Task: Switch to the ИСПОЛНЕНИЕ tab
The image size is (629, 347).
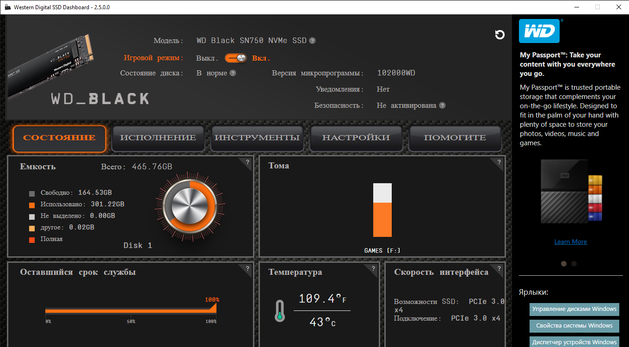Action: pyautogui.click(x=158, y=138)
